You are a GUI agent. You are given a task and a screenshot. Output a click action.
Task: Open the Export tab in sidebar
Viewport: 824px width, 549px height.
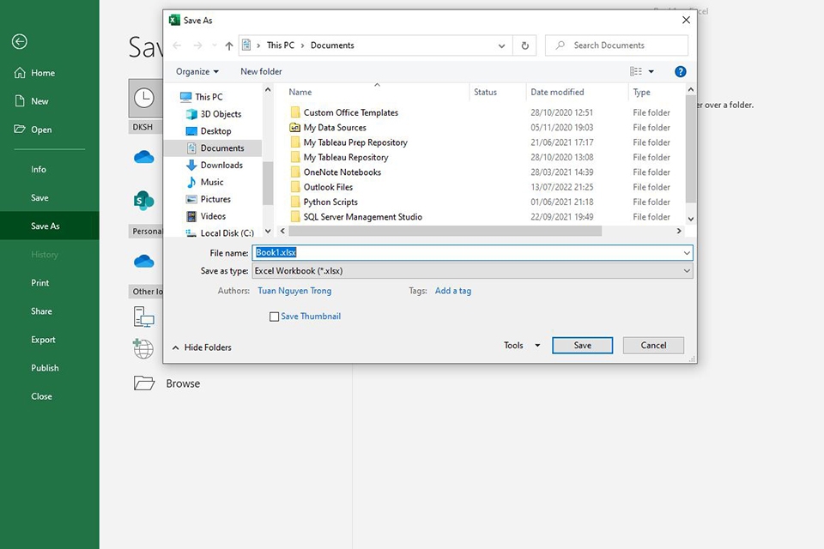coord(43,340)
